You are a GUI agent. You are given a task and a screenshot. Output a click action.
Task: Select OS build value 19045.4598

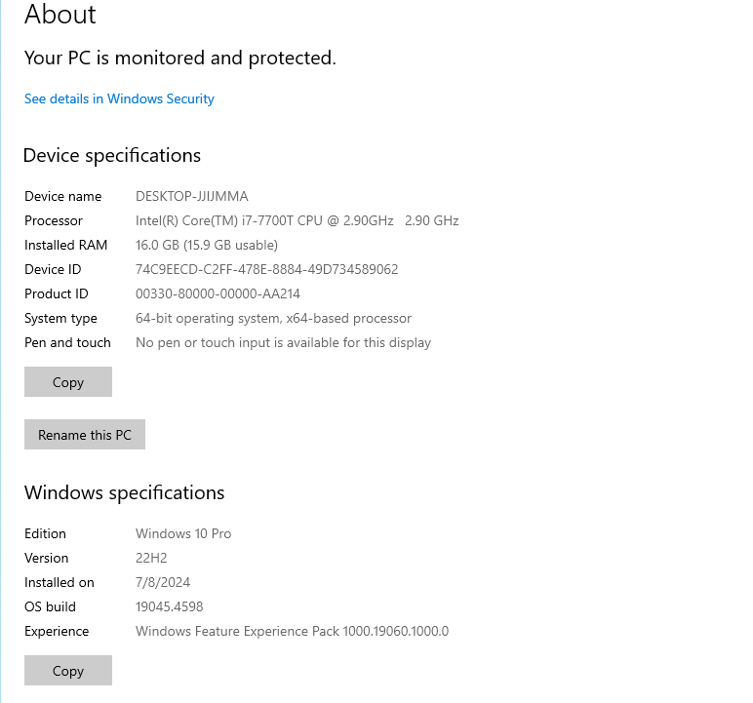(x=169, y=607)
